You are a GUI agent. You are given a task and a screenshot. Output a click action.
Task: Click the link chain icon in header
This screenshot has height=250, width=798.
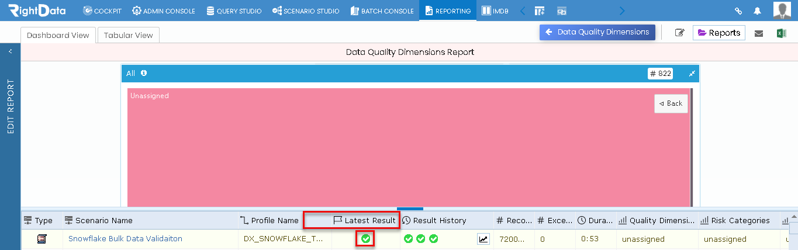click(738, 11)
